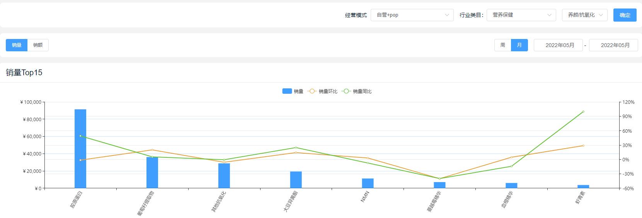The width and height of the screenshot is (642, 218).
Task: Click the 大豆异黄酮 axis label
Action: 291,201
